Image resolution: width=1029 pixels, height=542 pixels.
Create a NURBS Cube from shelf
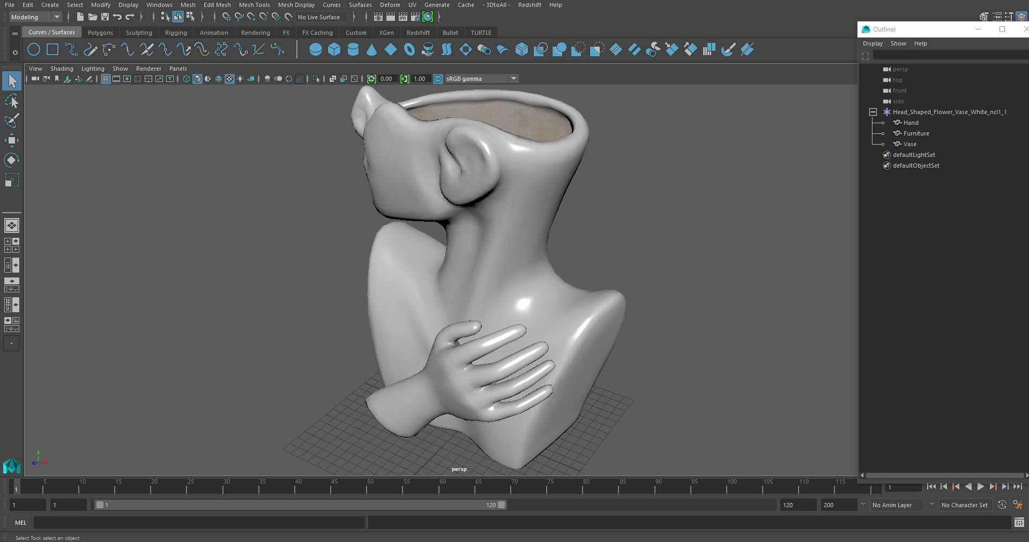point(334,50)
